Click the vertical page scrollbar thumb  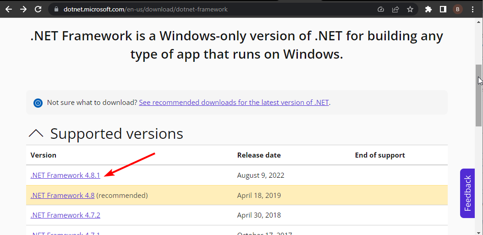tap(478, 95)
